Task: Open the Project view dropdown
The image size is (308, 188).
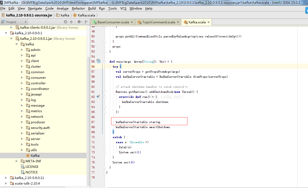Action: click(x=25, y=22)
